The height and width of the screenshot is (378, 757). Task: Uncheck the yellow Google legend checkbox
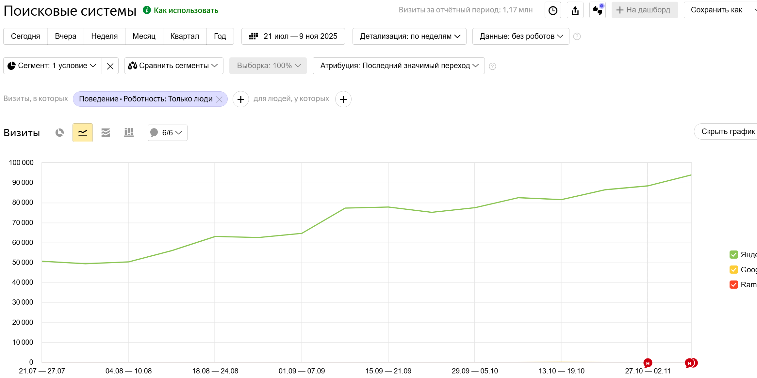(733, 270)
